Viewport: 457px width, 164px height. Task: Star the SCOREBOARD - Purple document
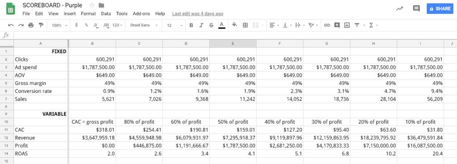pos(92,5)
